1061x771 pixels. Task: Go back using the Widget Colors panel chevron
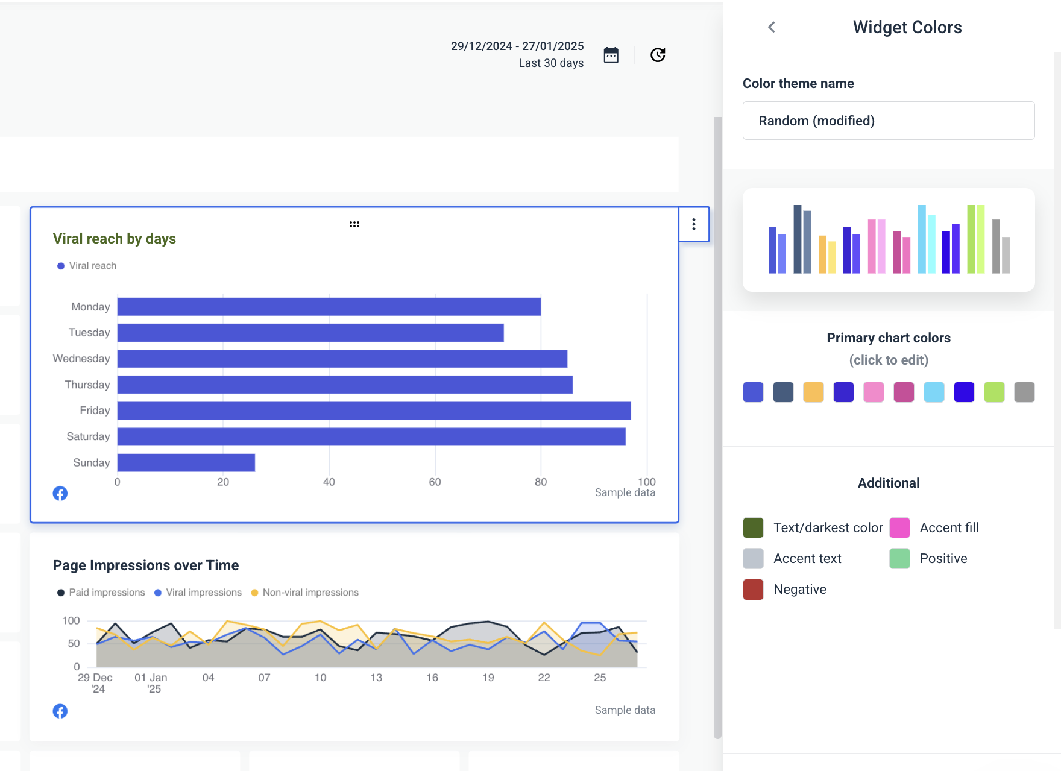click(771, 27)
